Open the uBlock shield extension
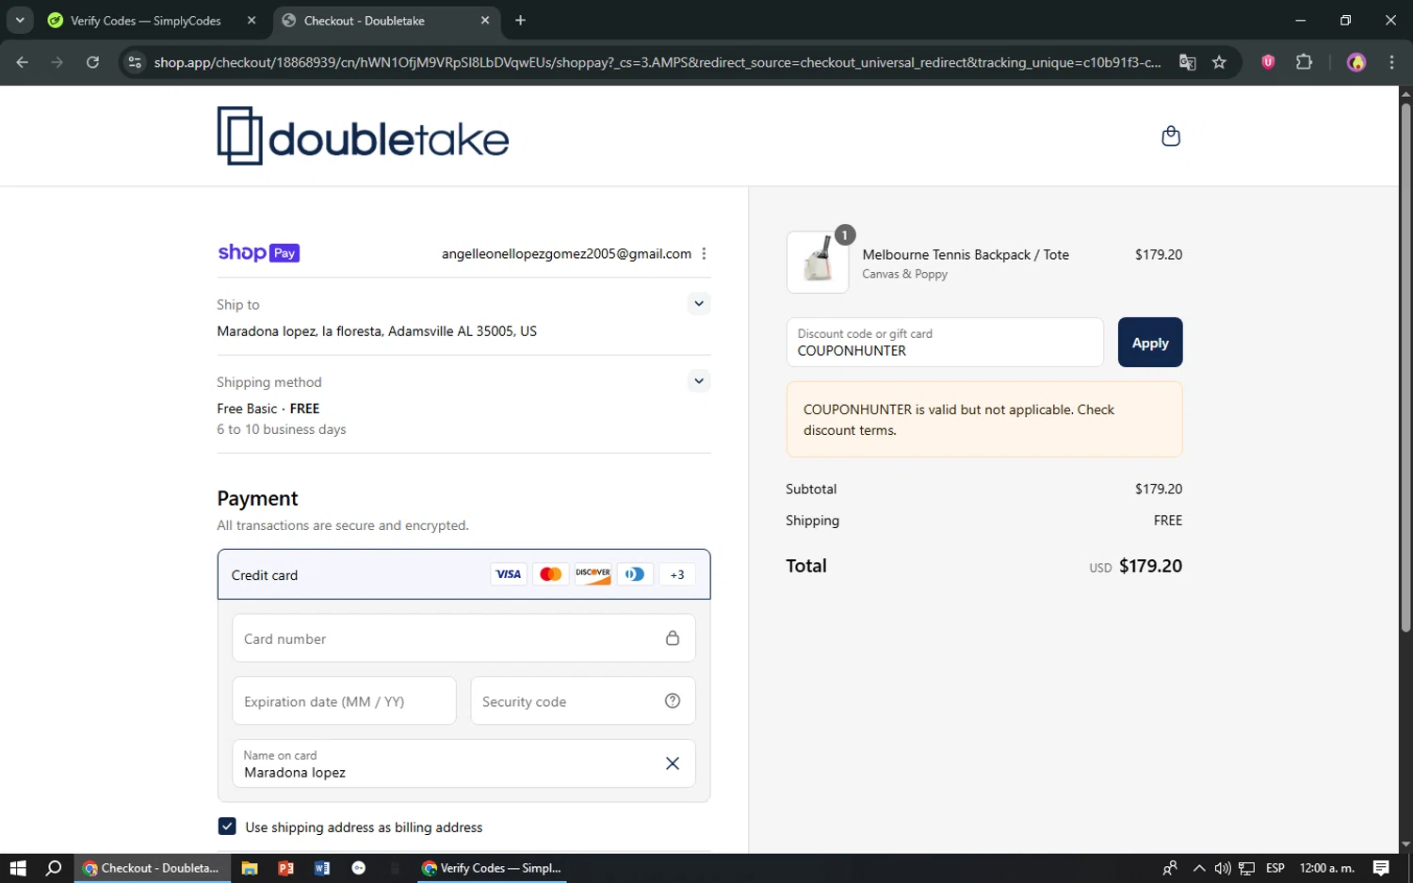Image resolution: width=1413 pixels, height=883 pixels. pos(1268,62)
